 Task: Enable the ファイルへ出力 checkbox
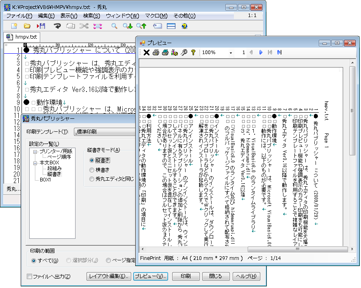click(29, 277)
